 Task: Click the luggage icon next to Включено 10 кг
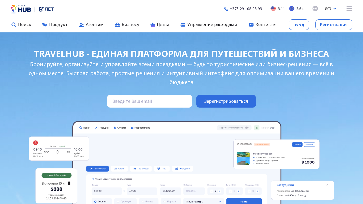tap(69, 183)
